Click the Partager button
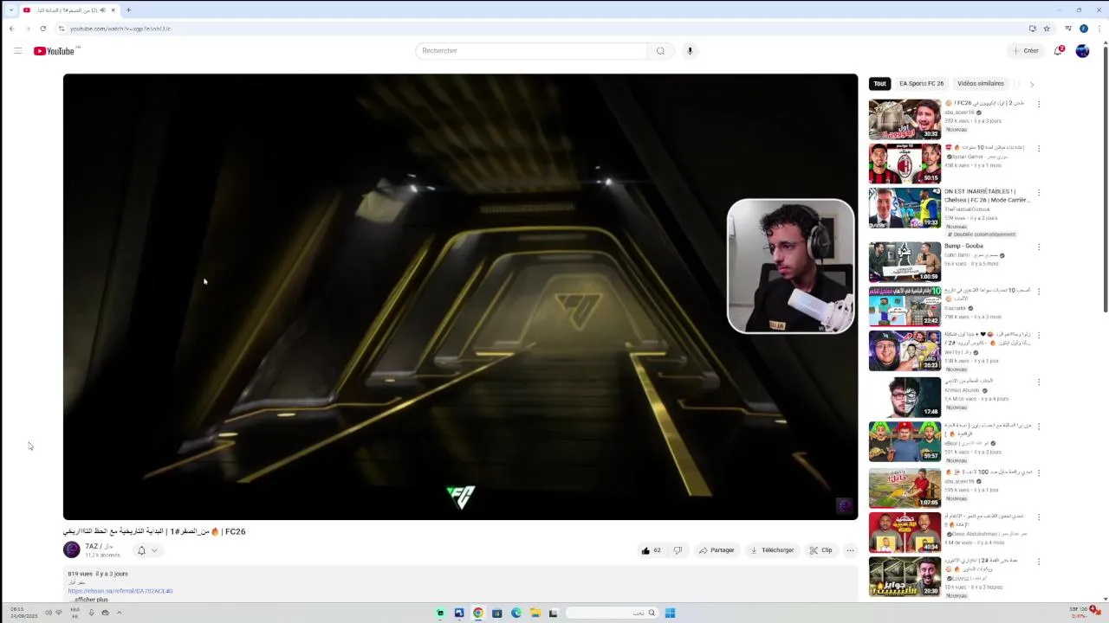The width and height of the screenshot is (1109, 623). (717, 550)
